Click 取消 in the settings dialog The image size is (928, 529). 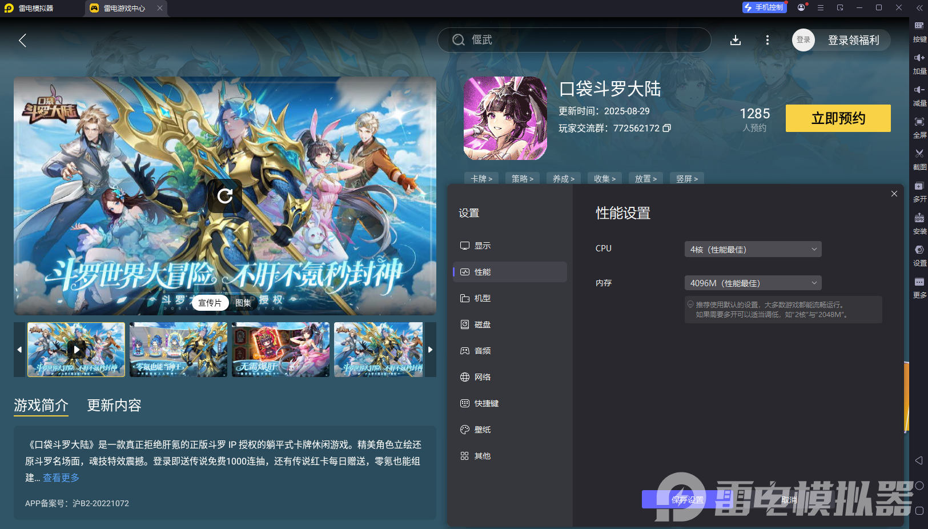click(x=789, y=500)
